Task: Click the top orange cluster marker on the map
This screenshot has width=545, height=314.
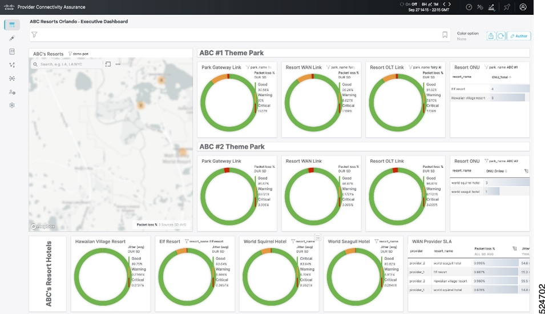Action: point(161,80)
